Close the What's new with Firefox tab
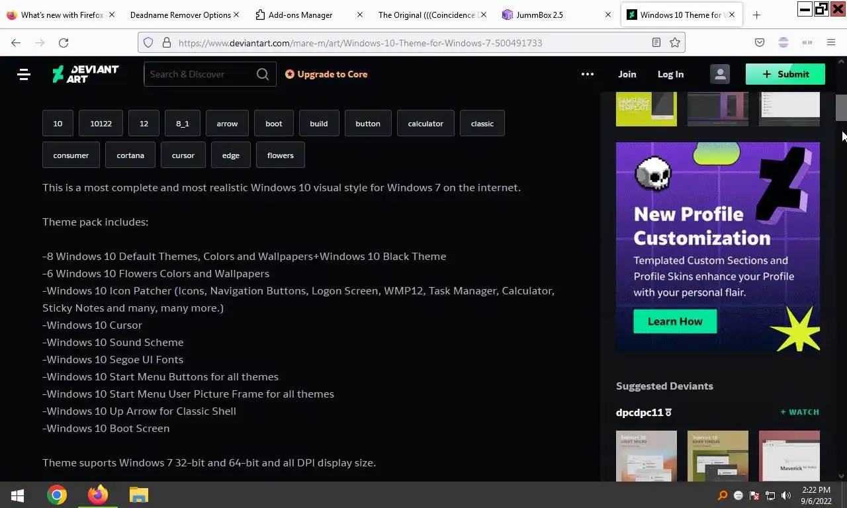Image resolution: width=847 pixels, height=508 pixels. (111, 15)
